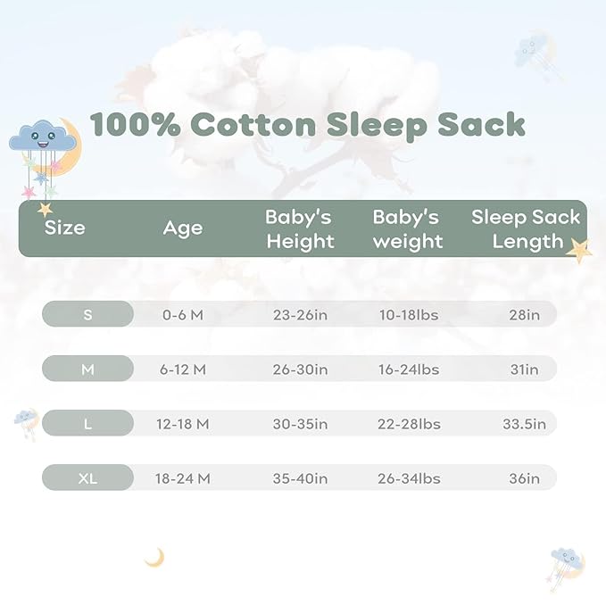Click the 26-34lbs weight value
This screenshot has width=606, height=606.
pyautogui.click(x=409, y=478)
